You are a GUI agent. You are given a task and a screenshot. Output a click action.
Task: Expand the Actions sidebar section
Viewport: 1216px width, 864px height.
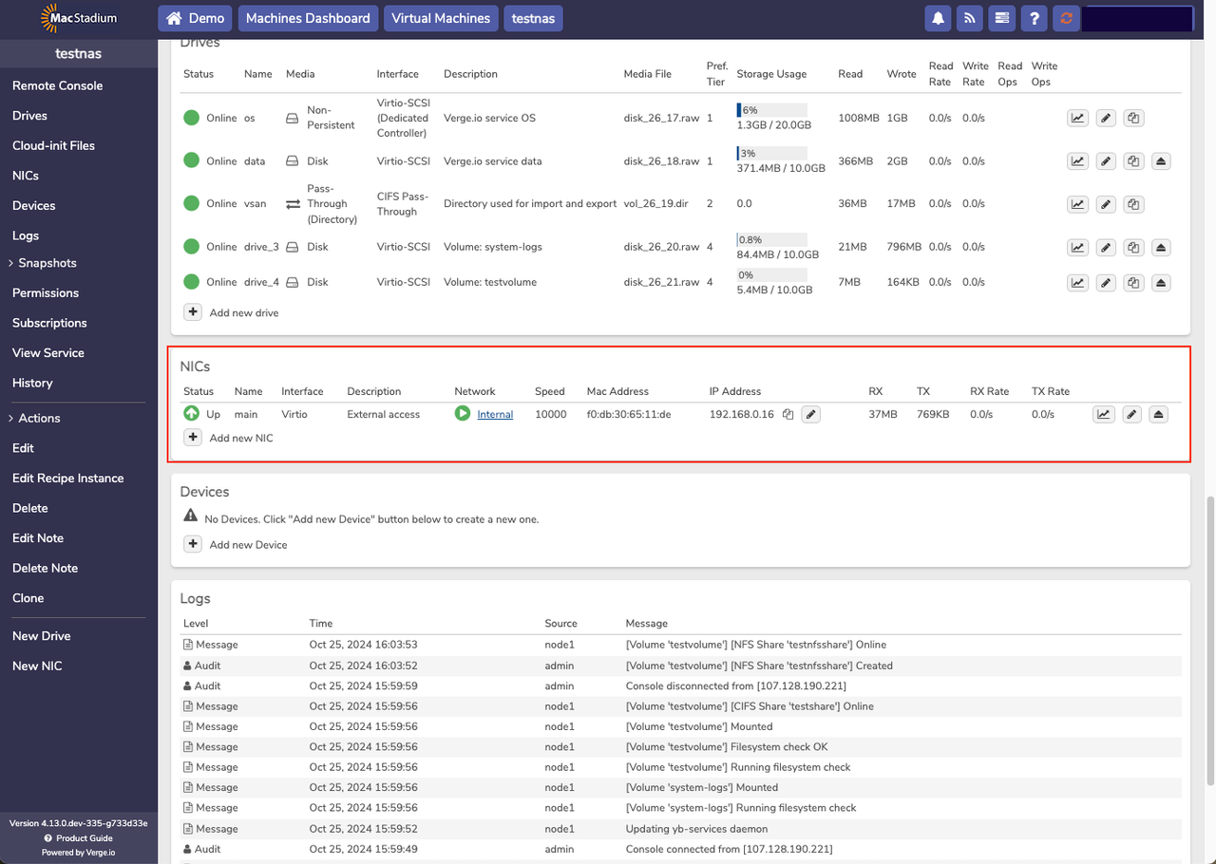point(35,418)
